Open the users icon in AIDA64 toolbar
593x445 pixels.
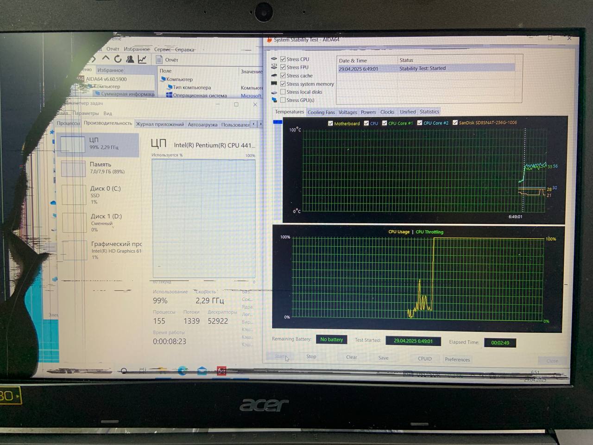(x=130, y=59)
